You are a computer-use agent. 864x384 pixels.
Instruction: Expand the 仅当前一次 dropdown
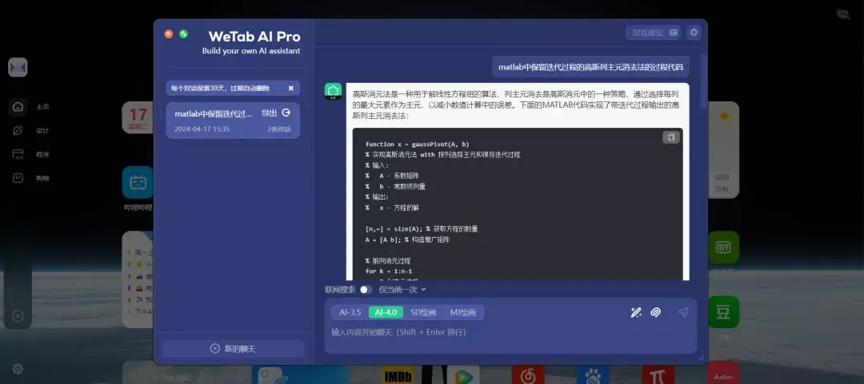[x=402, y=289]
